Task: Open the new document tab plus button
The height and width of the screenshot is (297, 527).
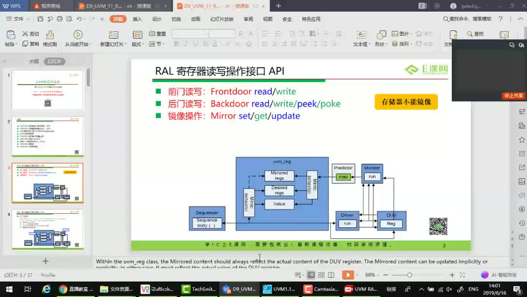Action: coord(279,6)
